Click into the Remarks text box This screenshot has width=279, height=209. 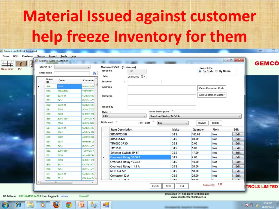click(x=162, y=99)
